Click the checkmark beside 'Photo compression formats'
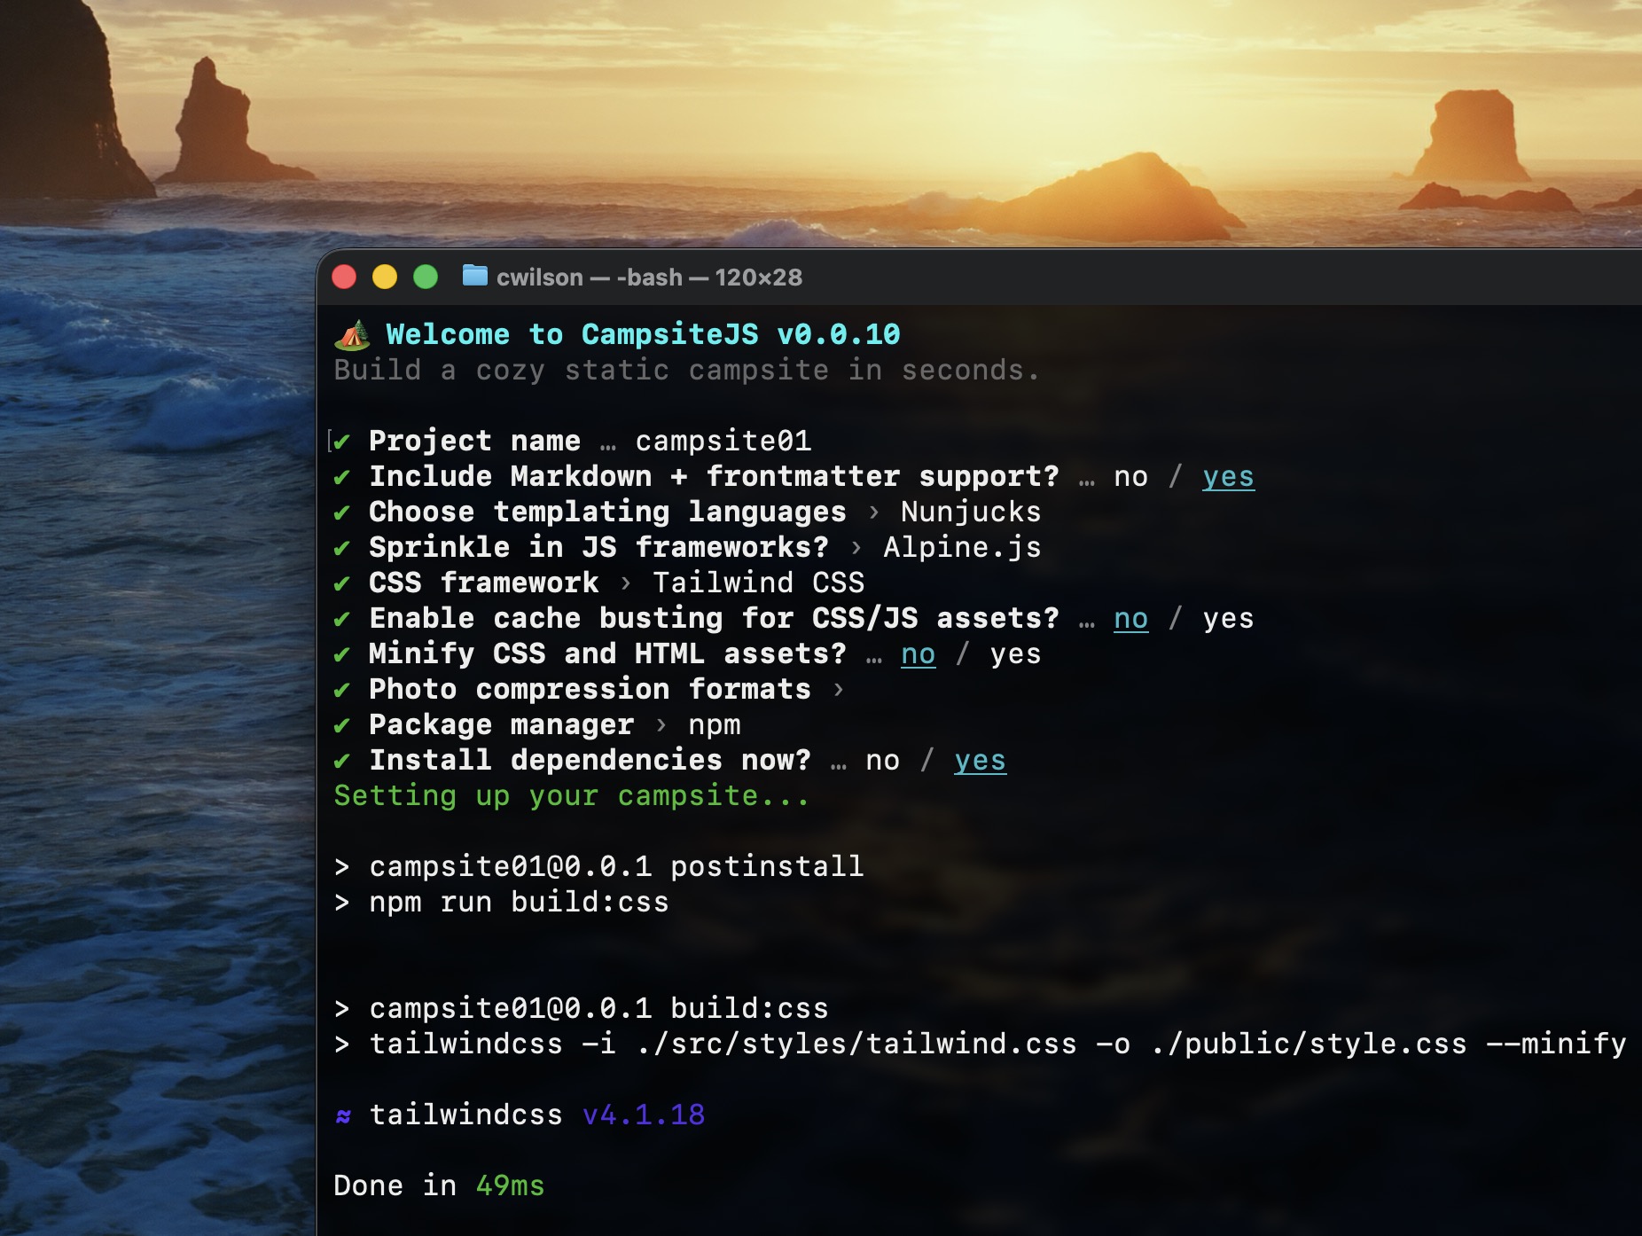The width and height of the screenshot is (1642, 1236). (x=342, y=690)
